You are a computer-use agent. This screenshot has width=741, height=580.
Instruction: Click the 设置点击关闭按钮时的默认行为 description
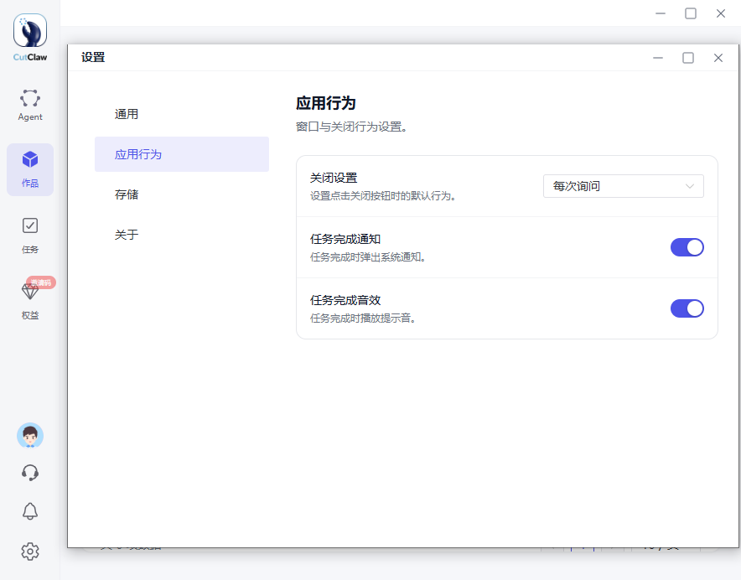tap(383, 195)
